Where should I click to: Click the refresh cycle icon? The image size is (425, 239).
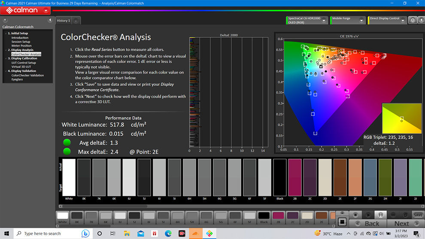(406, 215)
